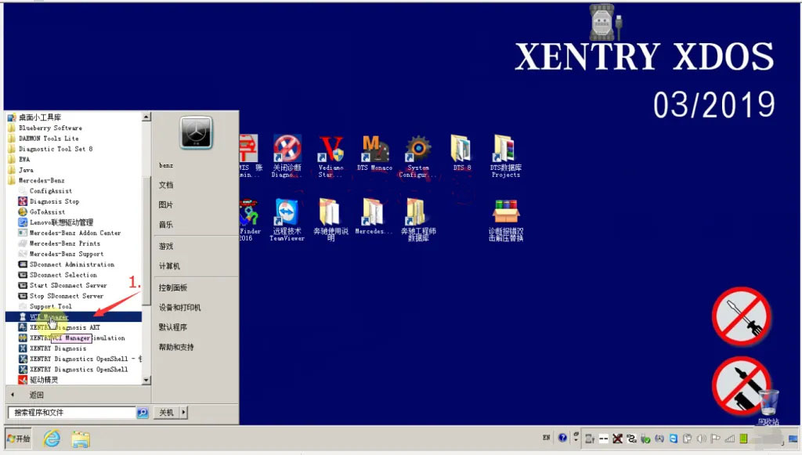802x455 pixels.
Task: Open Vediamo Start desktop icon
Action: click(331, 156)
